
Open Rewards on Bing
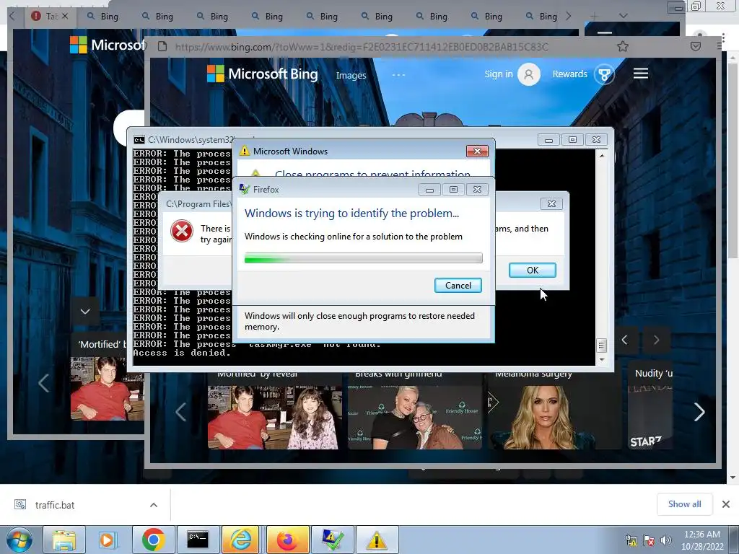point(570,74)
